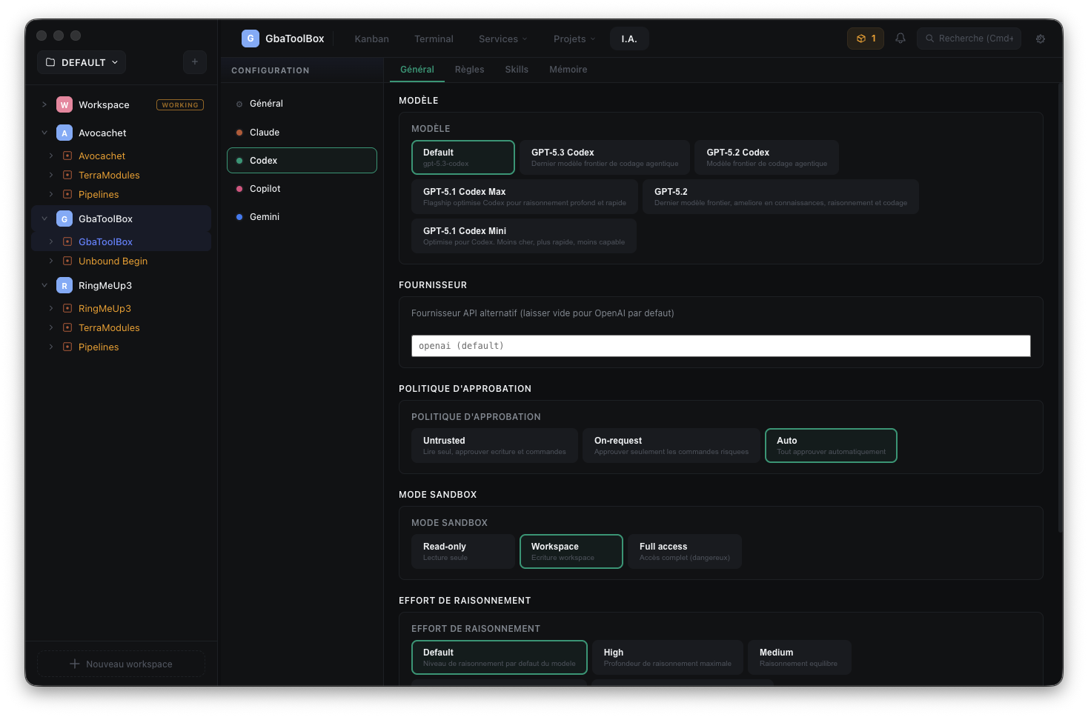Click the Avocachet avatar icon A
This screenshot has height=717, width=1088.
(x=64, y=133)
